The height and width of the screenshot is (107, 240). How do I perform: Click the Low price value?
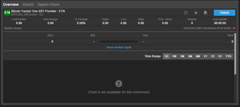(123, 23)
